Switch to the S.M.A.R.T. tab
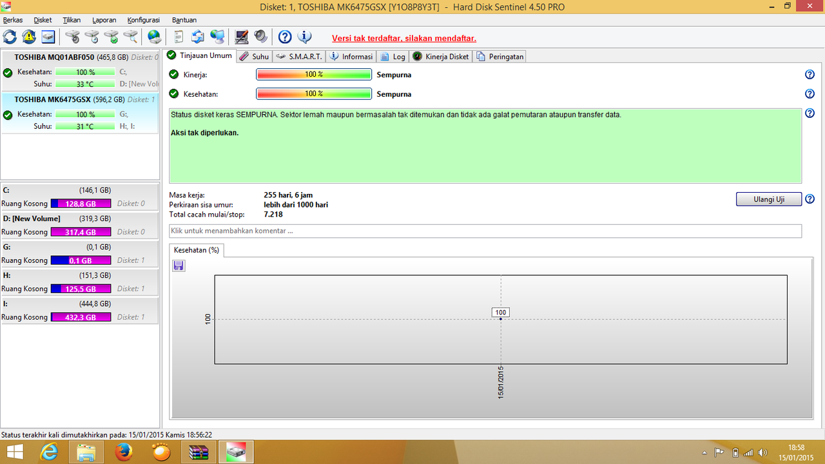The image size is (825, 464). point(299,57)
